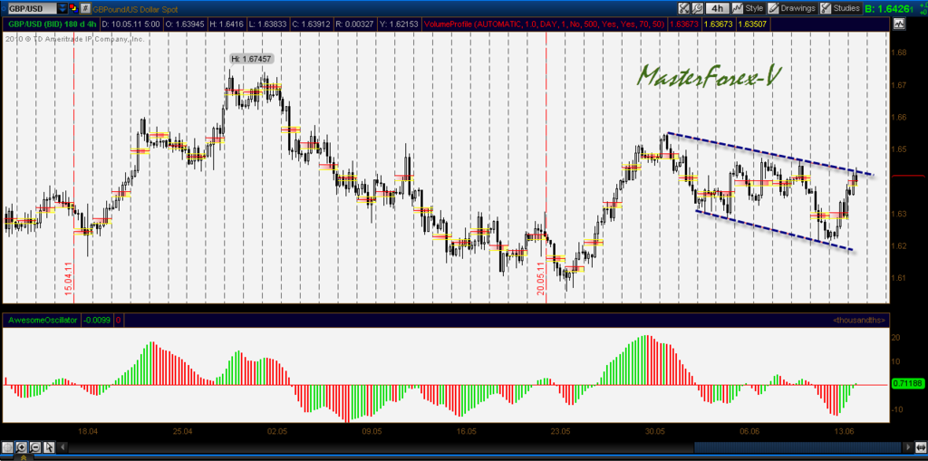Click the <thousandths> scale label

(859, 320)
